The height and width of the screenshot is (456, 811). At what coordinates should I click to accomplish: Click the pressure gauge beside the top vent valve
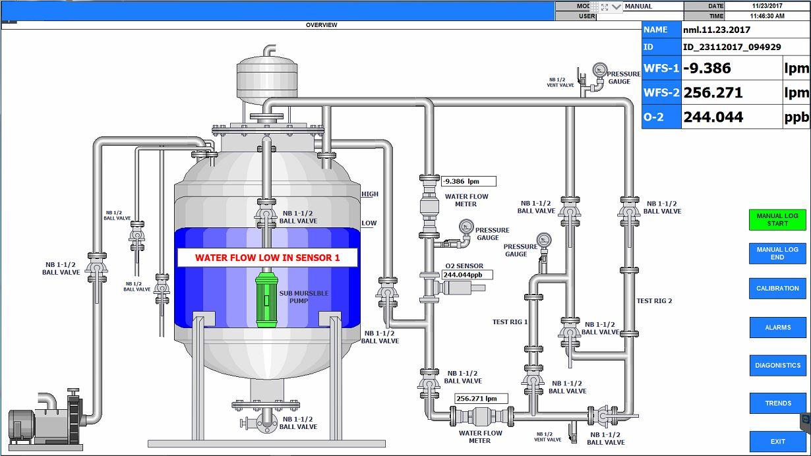pyautogui.click(x=599, y=71)
